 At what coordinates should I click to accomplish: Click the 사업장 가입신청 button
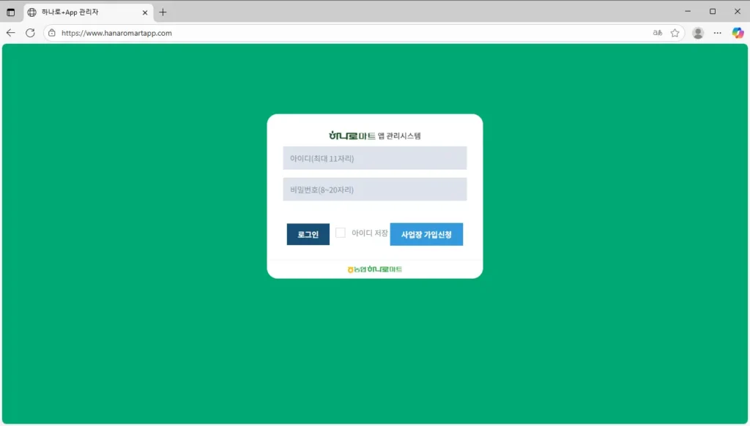pos(426,234)
